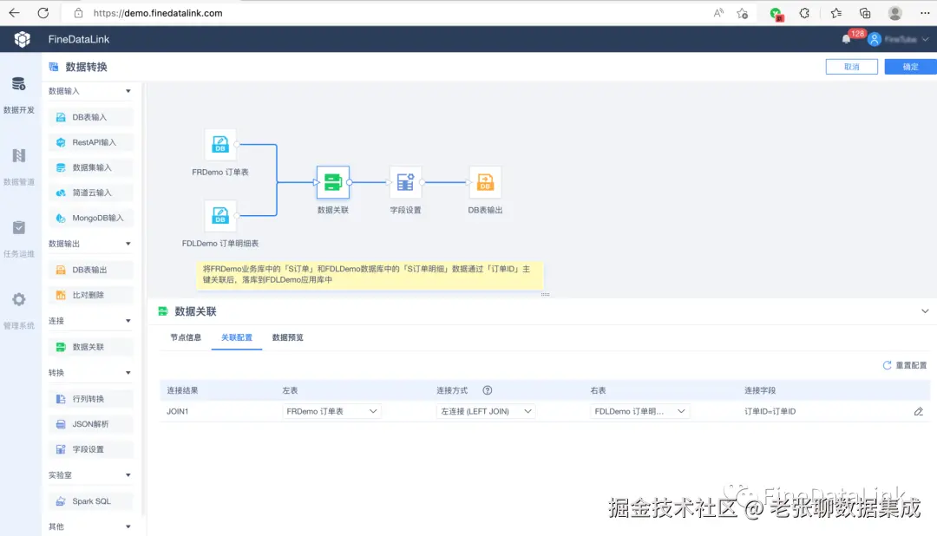
Task: Select 行列转换 component
Action: pyautogui.click(x=91, y=399)
